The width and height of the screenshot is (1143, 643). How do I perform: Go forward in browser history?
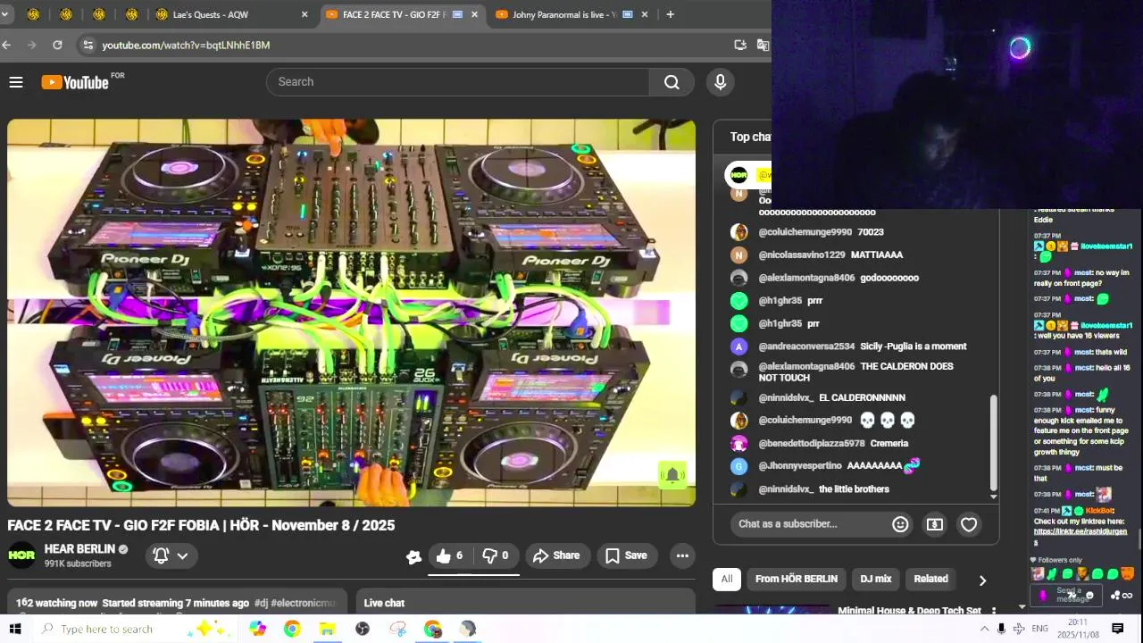pos(32,45)
